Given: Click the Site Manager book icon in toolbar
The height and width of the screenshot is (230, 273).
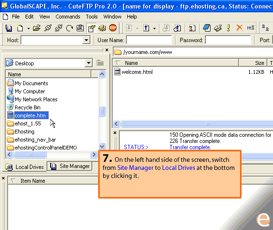Looking at the screenshot, I should [9, 28].
